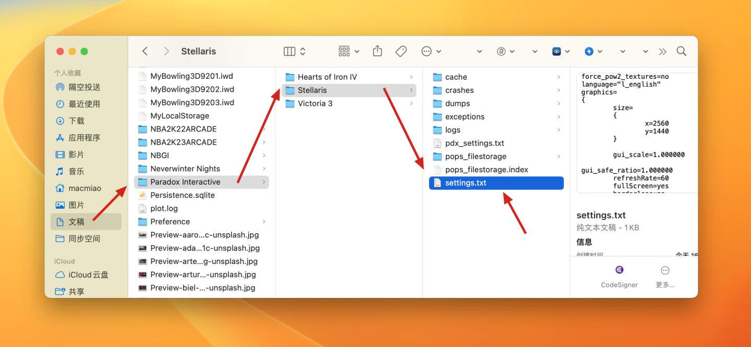The image size is (751, 347).
Task: Open iCloud Drive (iCloud云盘) in sidebar
Action: 88,274
